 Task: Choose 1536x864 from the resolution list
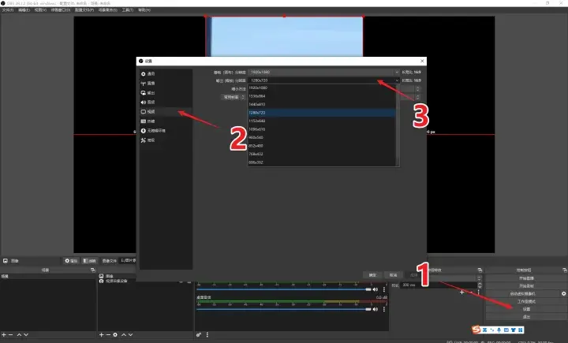coord(262,95)
